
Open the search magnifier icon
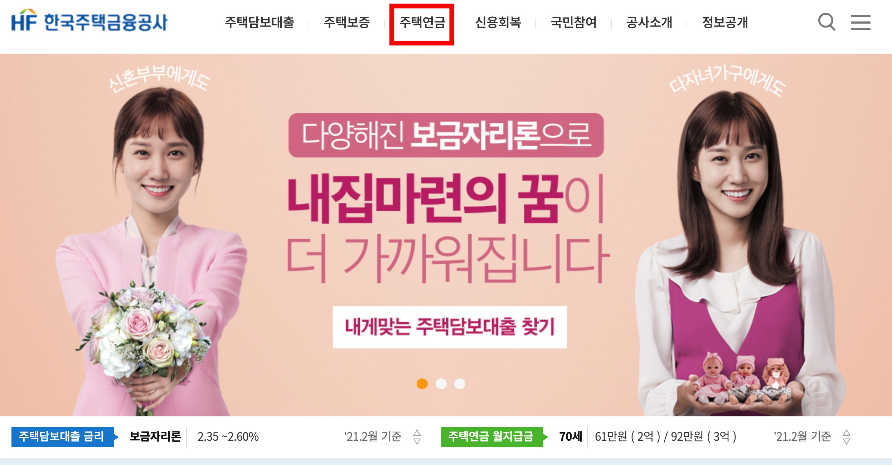tap(826, 22)
